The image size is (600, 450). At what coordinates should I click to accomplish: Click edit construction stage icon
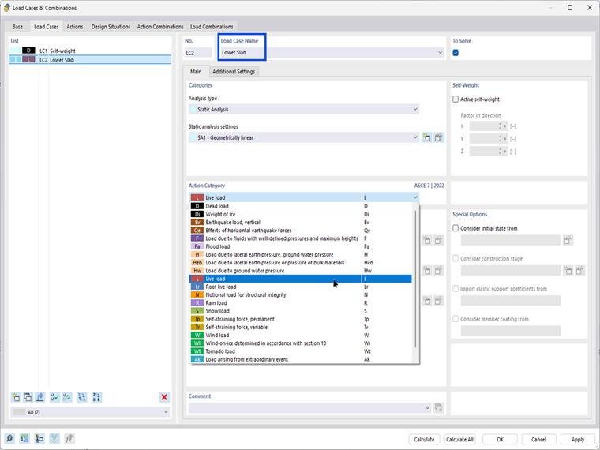click(579, 271)
